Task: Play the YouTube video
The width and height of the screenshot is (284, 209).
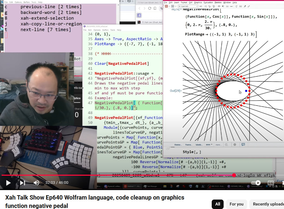Action: pyautogui.click(x=8, y=183)
